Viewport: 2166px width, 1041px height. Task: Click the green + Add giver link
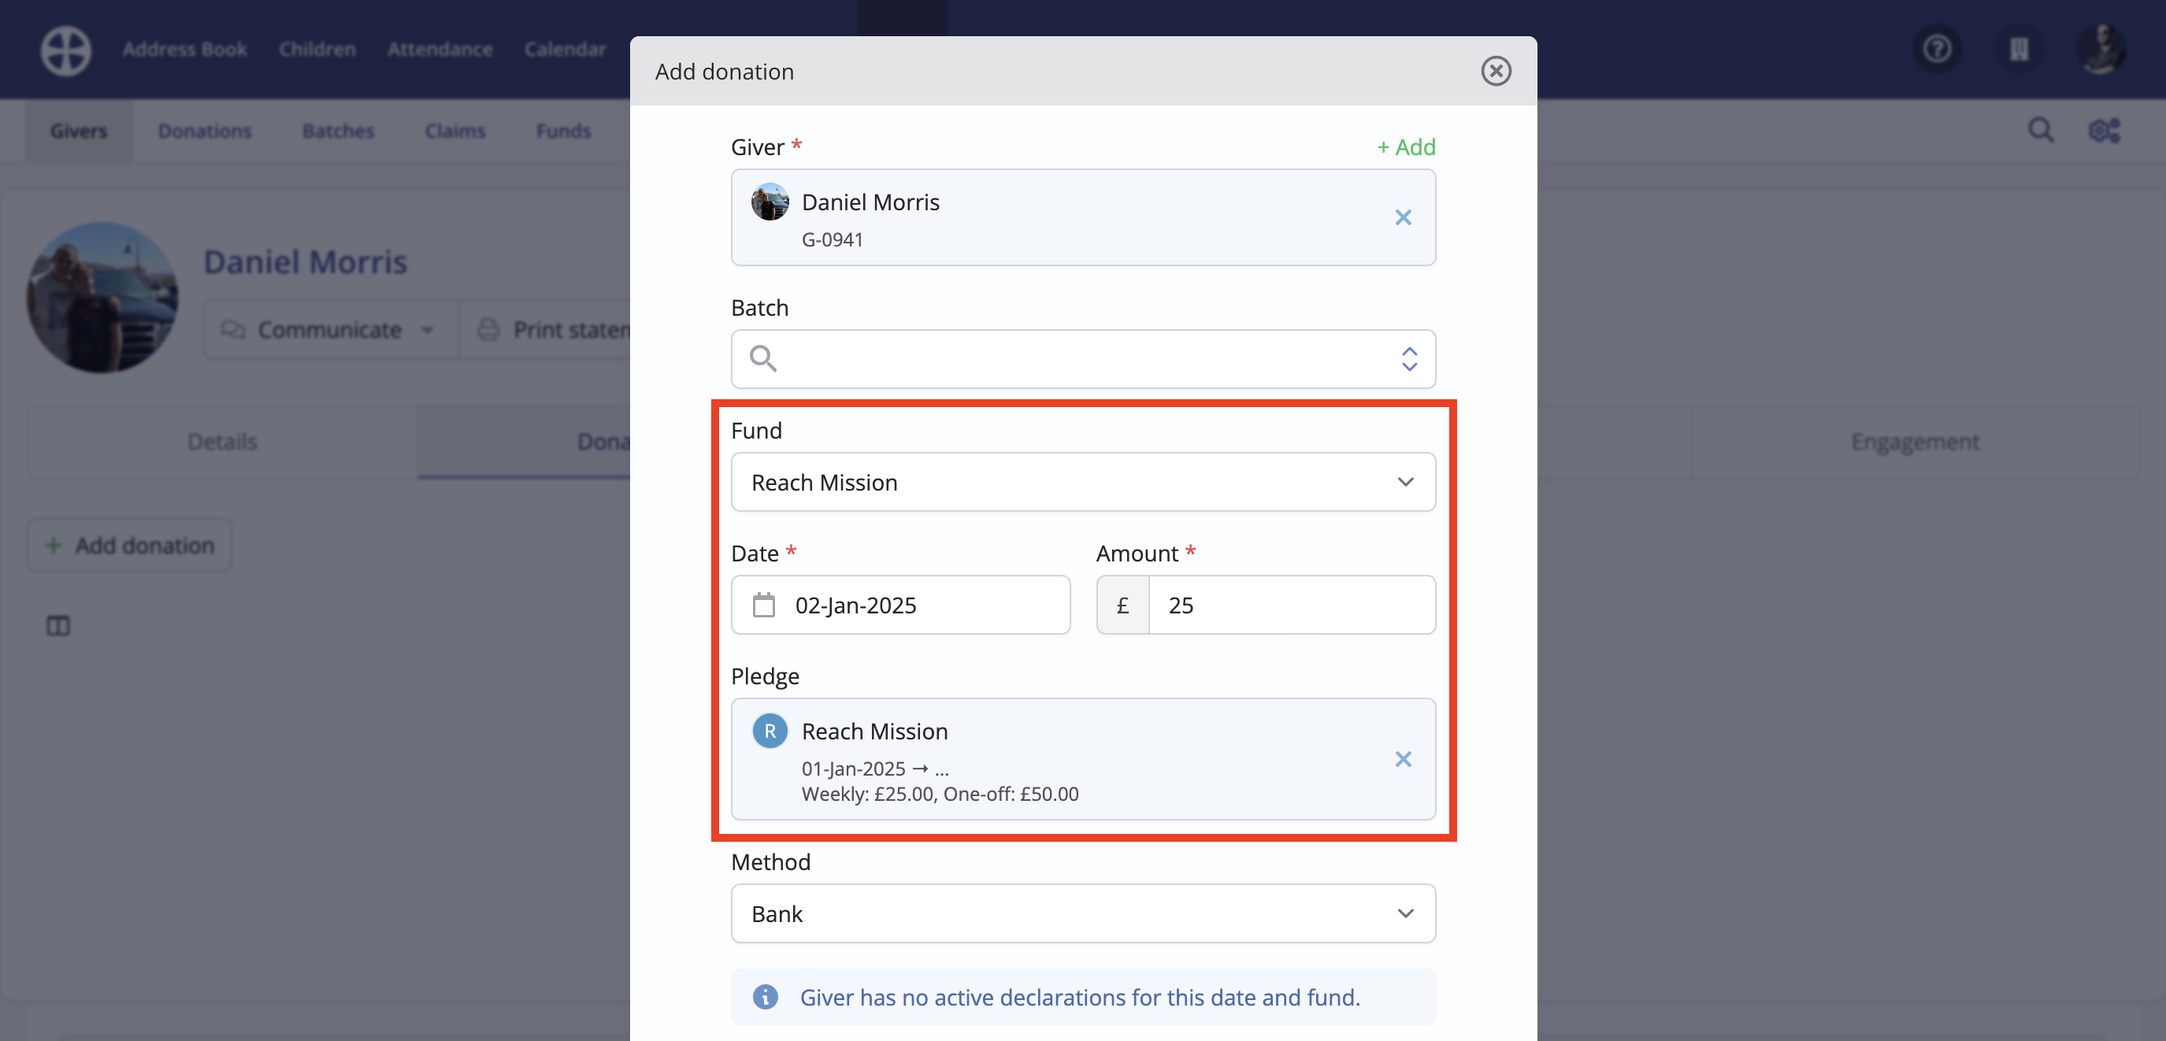[1406, 147]
